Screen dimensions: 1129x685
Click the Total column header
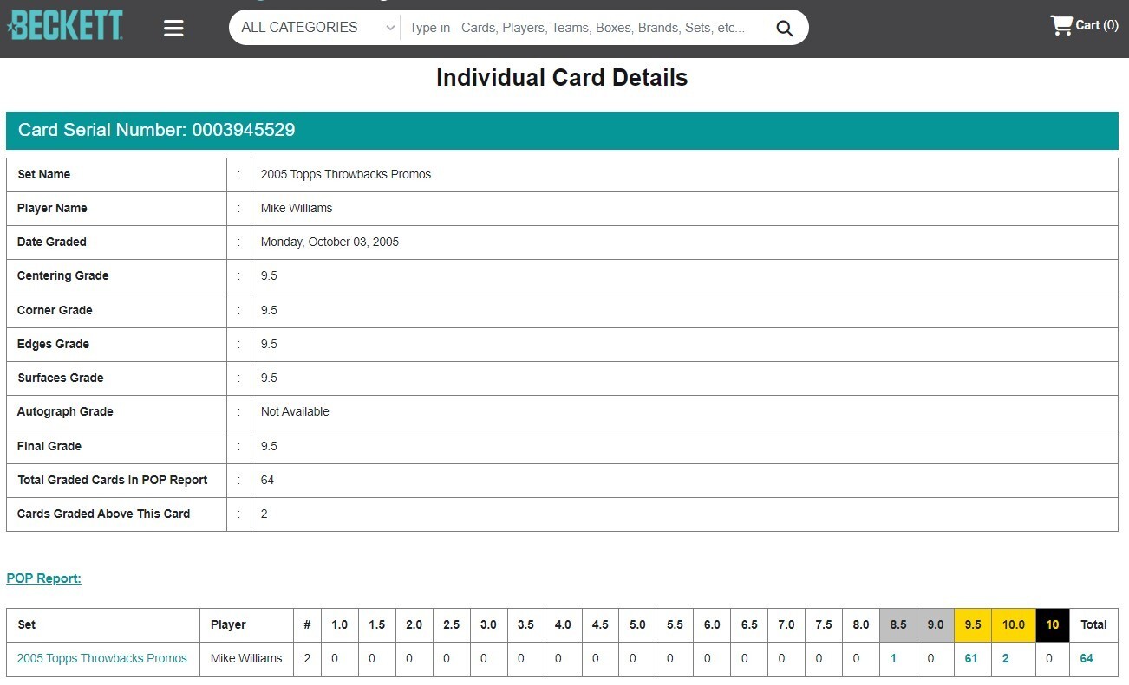pyautogui.click(x=1093, y=624)
